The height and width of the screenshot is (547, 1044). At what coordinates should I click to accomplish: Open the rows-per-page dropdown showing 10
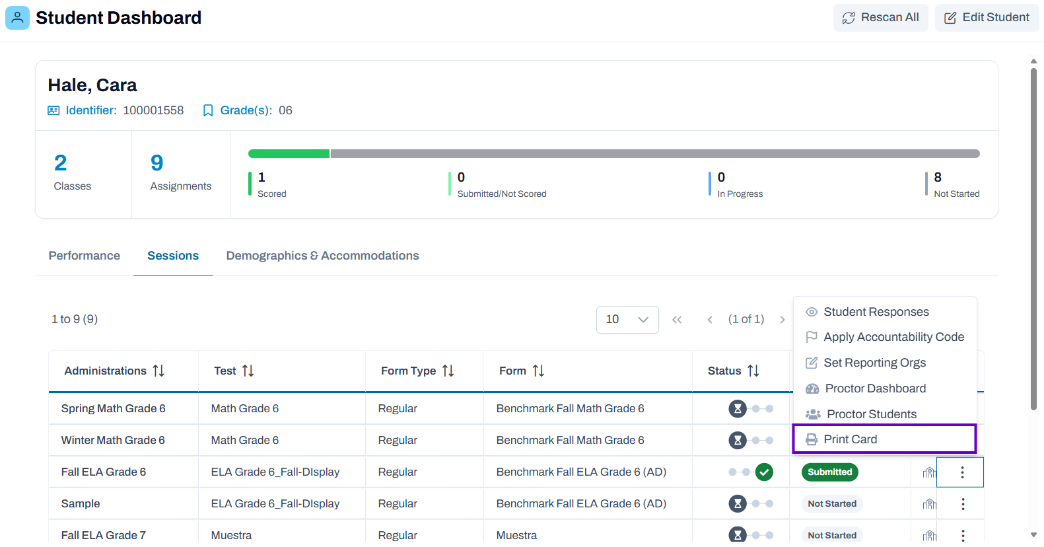[627, 320]
